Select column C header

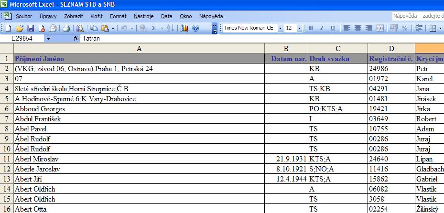pyautogui.click(x=338, y=49)
